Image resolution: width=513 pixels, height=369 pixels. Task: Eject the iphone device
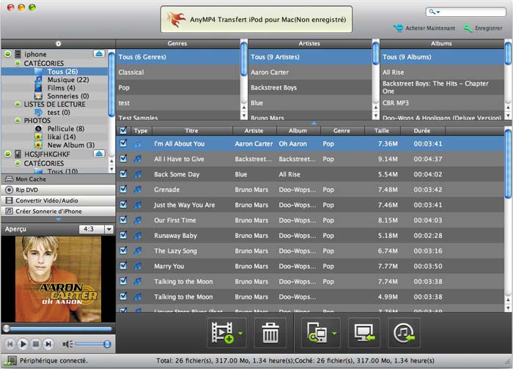[x=99, y=53]
